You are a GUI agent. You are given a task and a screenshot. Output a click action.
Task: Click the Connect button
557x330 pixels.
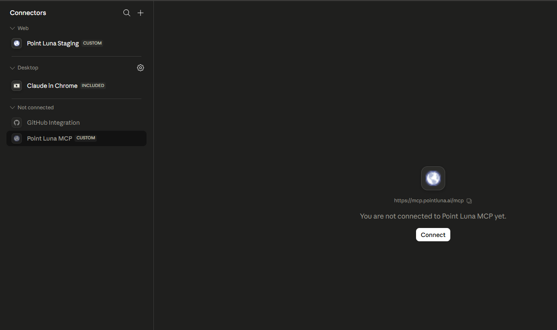433,235
